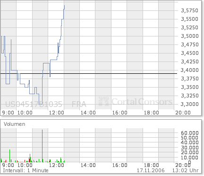Viewport: 204px width, 176px height.
Task: Click the 3,5750 price axis label
Action: tap(189, 10)
